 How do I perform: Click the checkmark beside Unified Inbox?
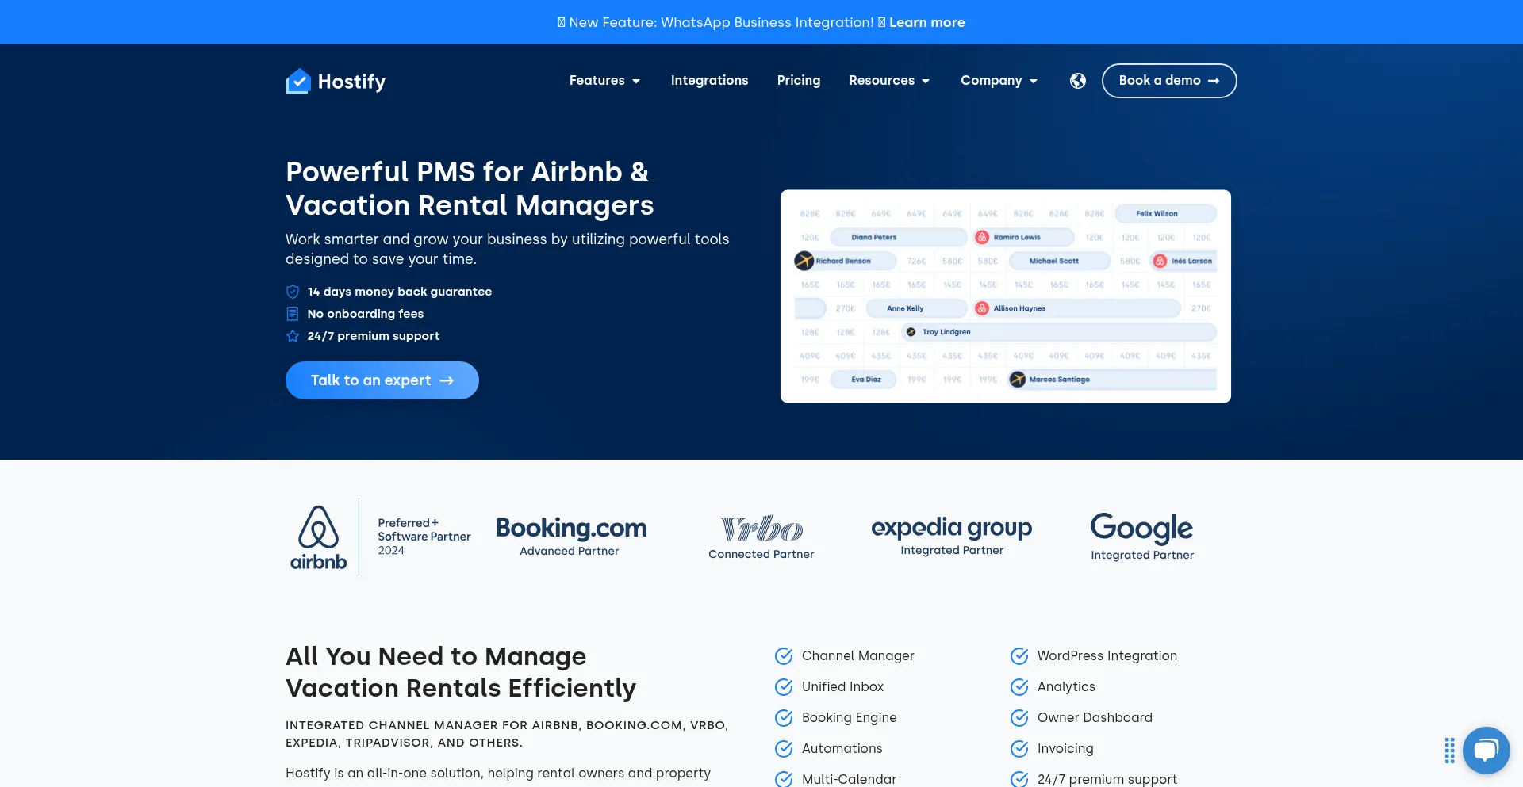(784, 687)
